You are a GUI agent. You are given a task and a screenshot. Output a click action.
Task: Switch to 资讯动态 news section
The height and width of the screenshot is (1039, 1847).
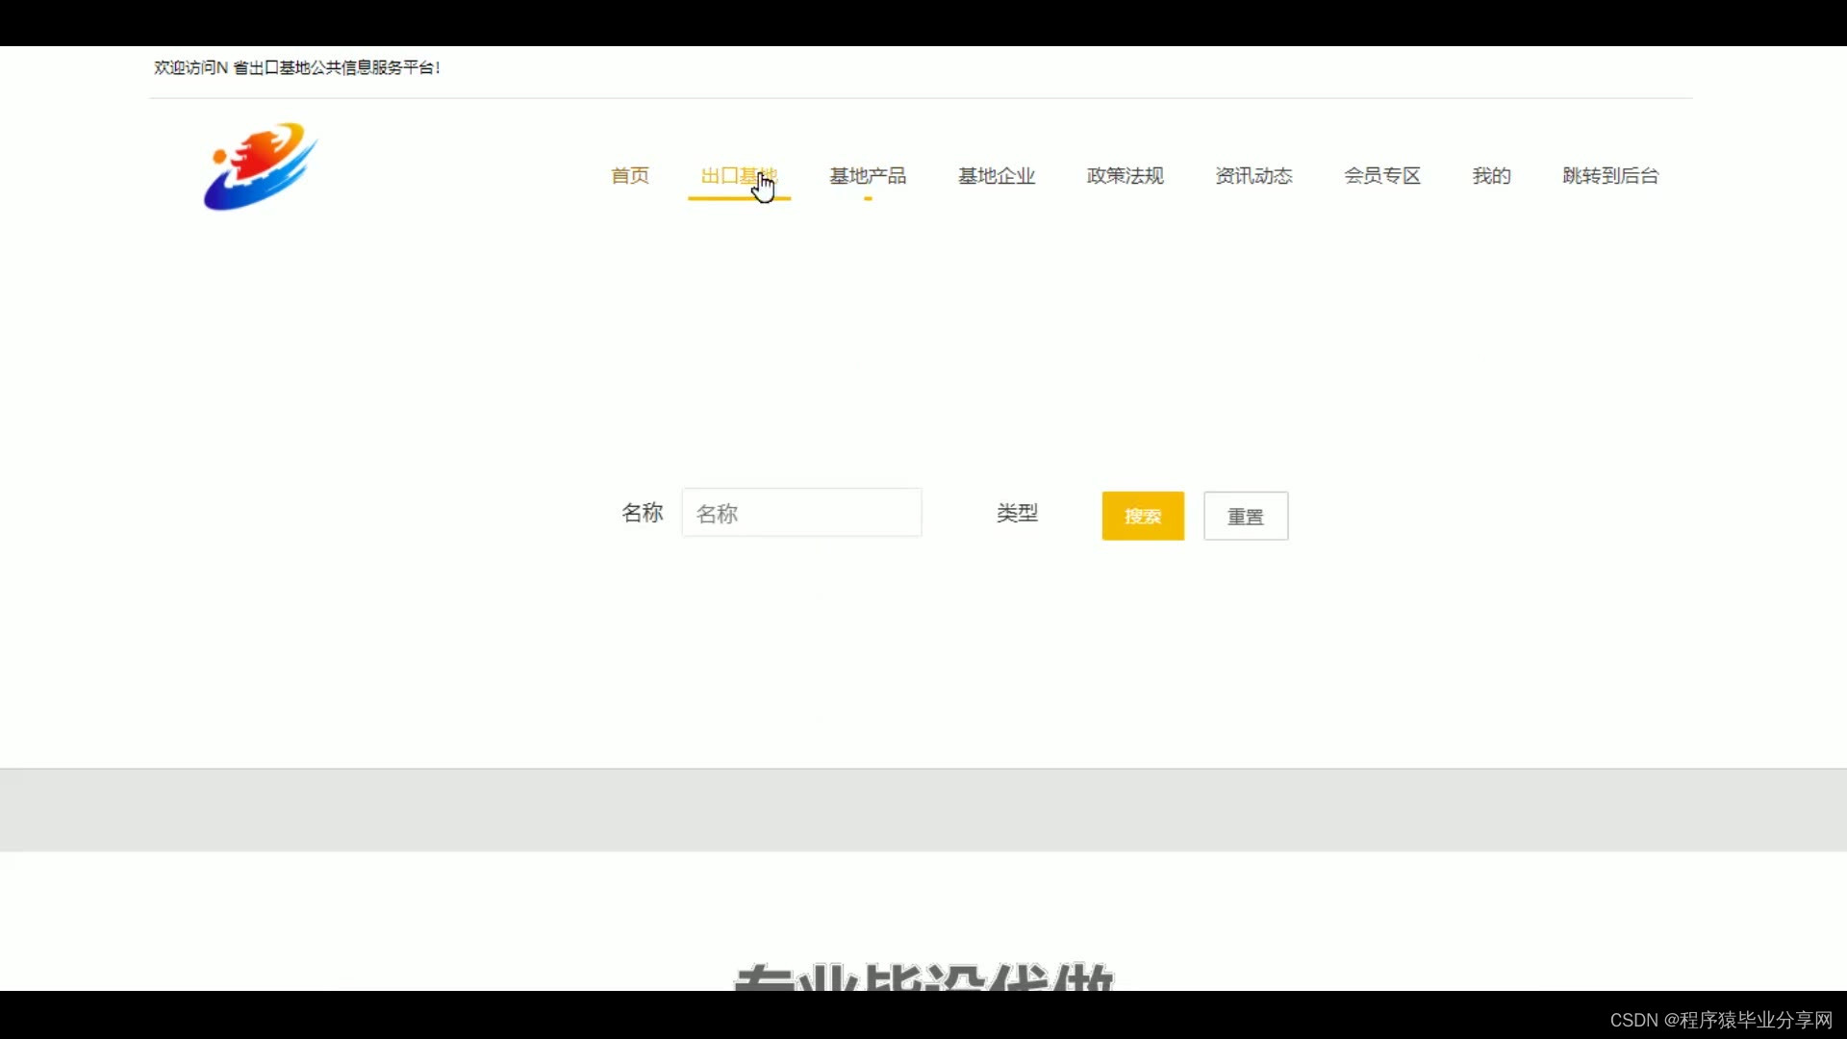click(1253, 176)
